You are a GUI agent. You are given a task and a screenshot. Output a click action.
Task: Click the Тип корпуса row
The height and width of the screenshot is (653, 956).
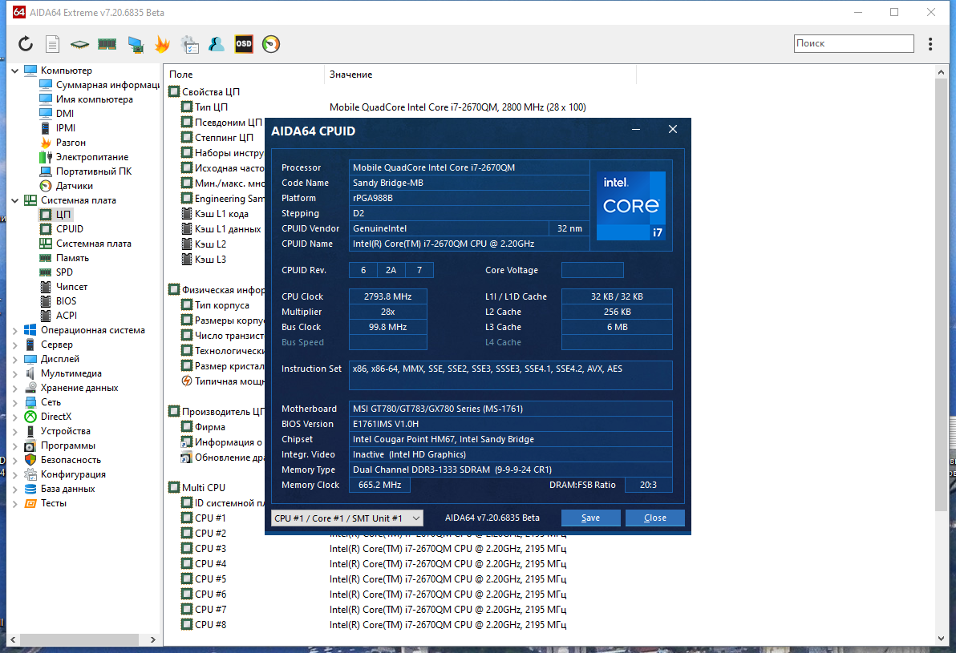click(216, 305)
